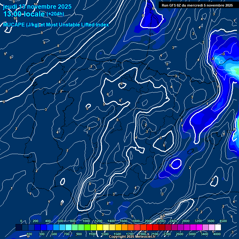This screenshot has width=239, height=239.
Task: Click the '200' legend value
Action: pyautogui.click(x=35, y=221)
